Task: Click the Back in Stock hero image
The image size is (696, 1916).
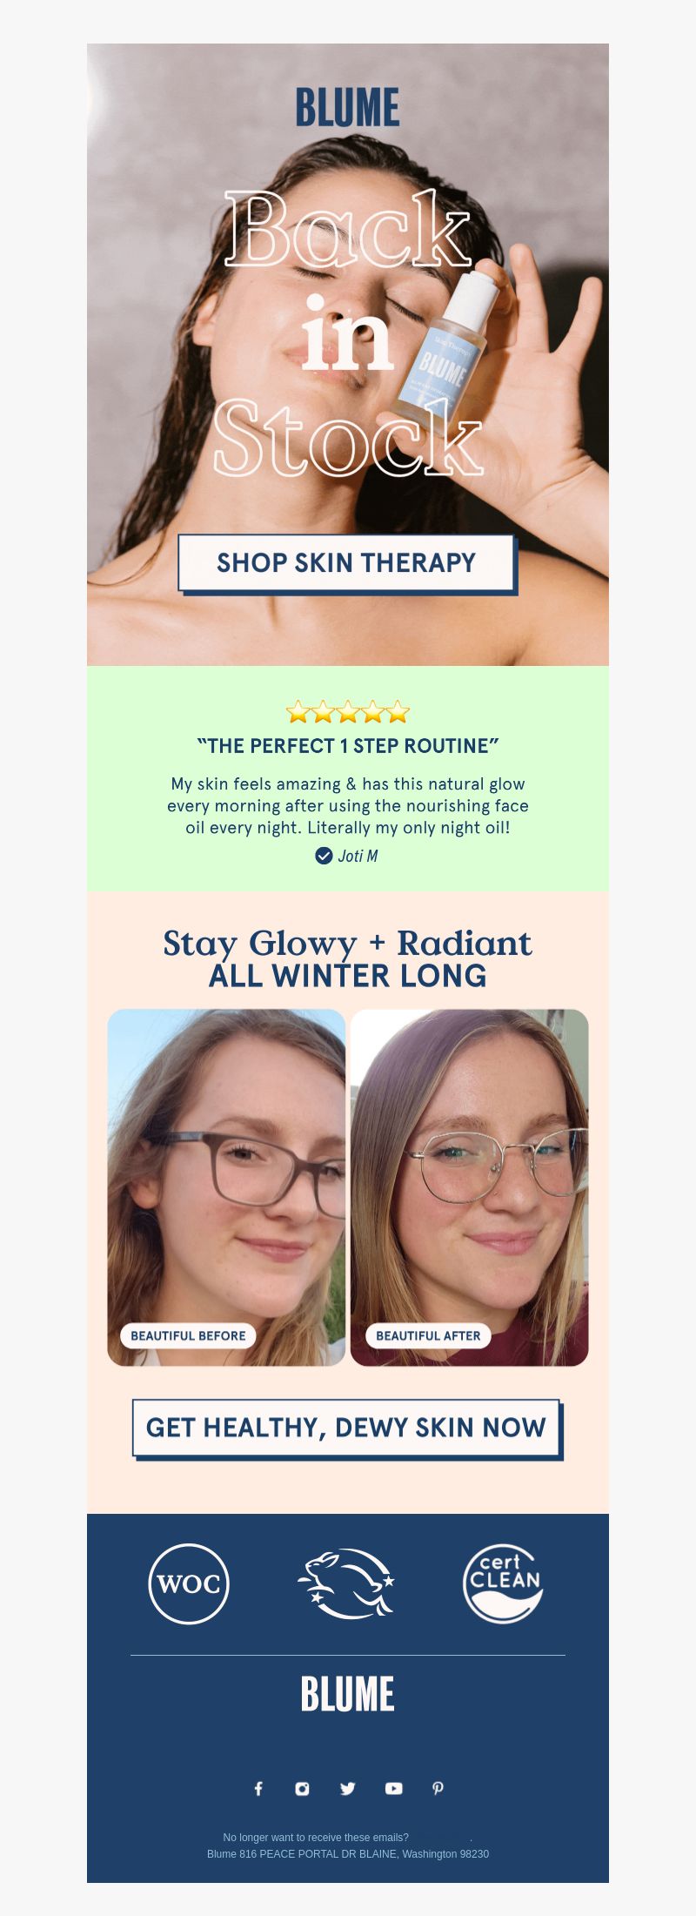Action: pos(348,354)
